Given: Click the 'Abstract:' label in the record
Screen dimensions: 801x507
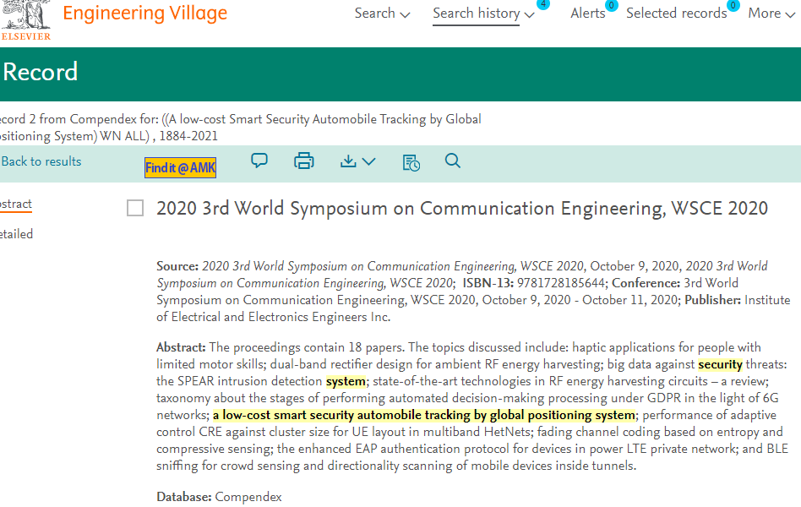Looking at the screenshot, I should 181,347.
